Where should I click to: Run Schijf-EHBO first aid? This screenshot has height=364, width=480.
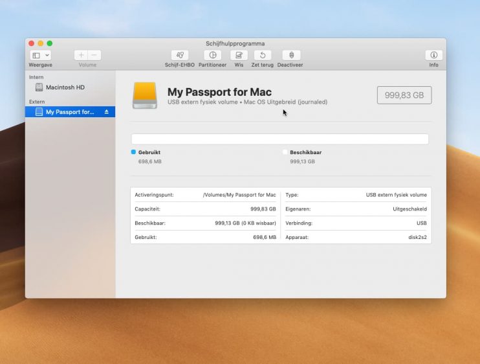180,55
